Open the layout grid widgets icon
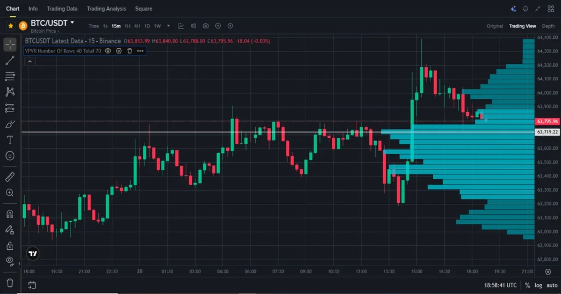This screenshot has width=561, height=294. coord(551,9)
